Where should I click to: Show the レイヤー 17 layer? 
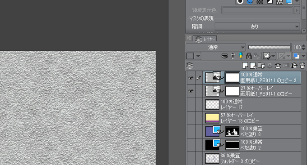pyautogui.click(x=191, y=105)
